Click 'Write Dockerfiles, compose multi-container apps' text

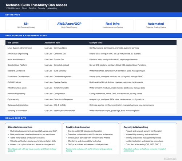(117, 71)
